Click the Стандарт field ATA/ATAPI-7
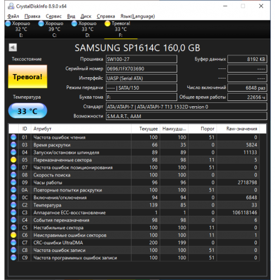This screenshot has width=275, height=280. 187,107
